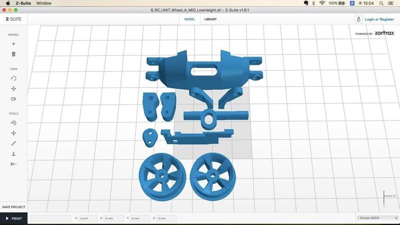Click the empty status field beside PRINT

point(51,218)
